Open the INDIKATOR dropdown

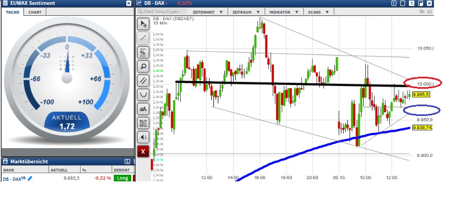pyautogui.click(x=284, y=12)
